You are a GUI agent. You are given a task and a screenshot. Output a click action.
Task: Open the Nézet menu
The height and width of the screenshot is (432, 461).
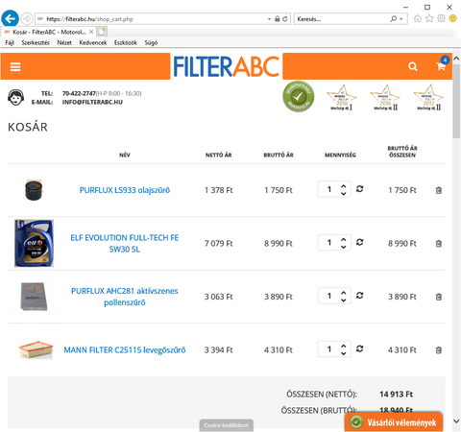[x=64, y=42]
